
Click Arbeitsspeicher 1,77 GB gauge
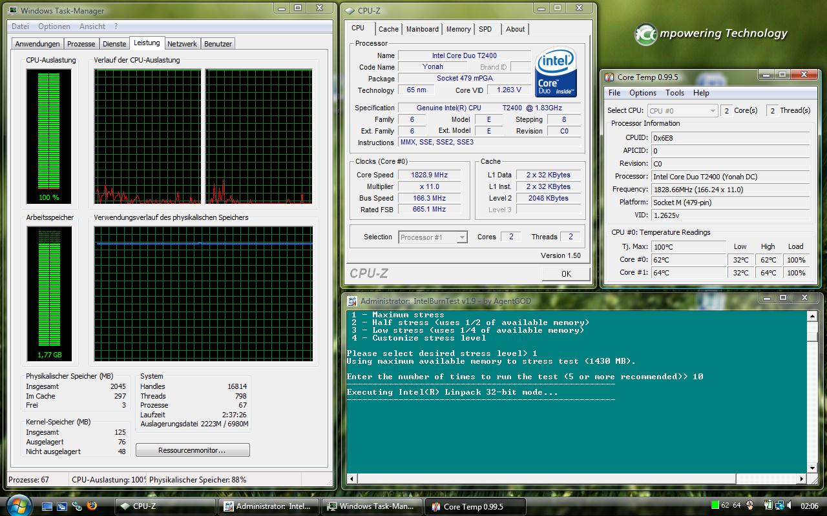click(x=49, y=293)
